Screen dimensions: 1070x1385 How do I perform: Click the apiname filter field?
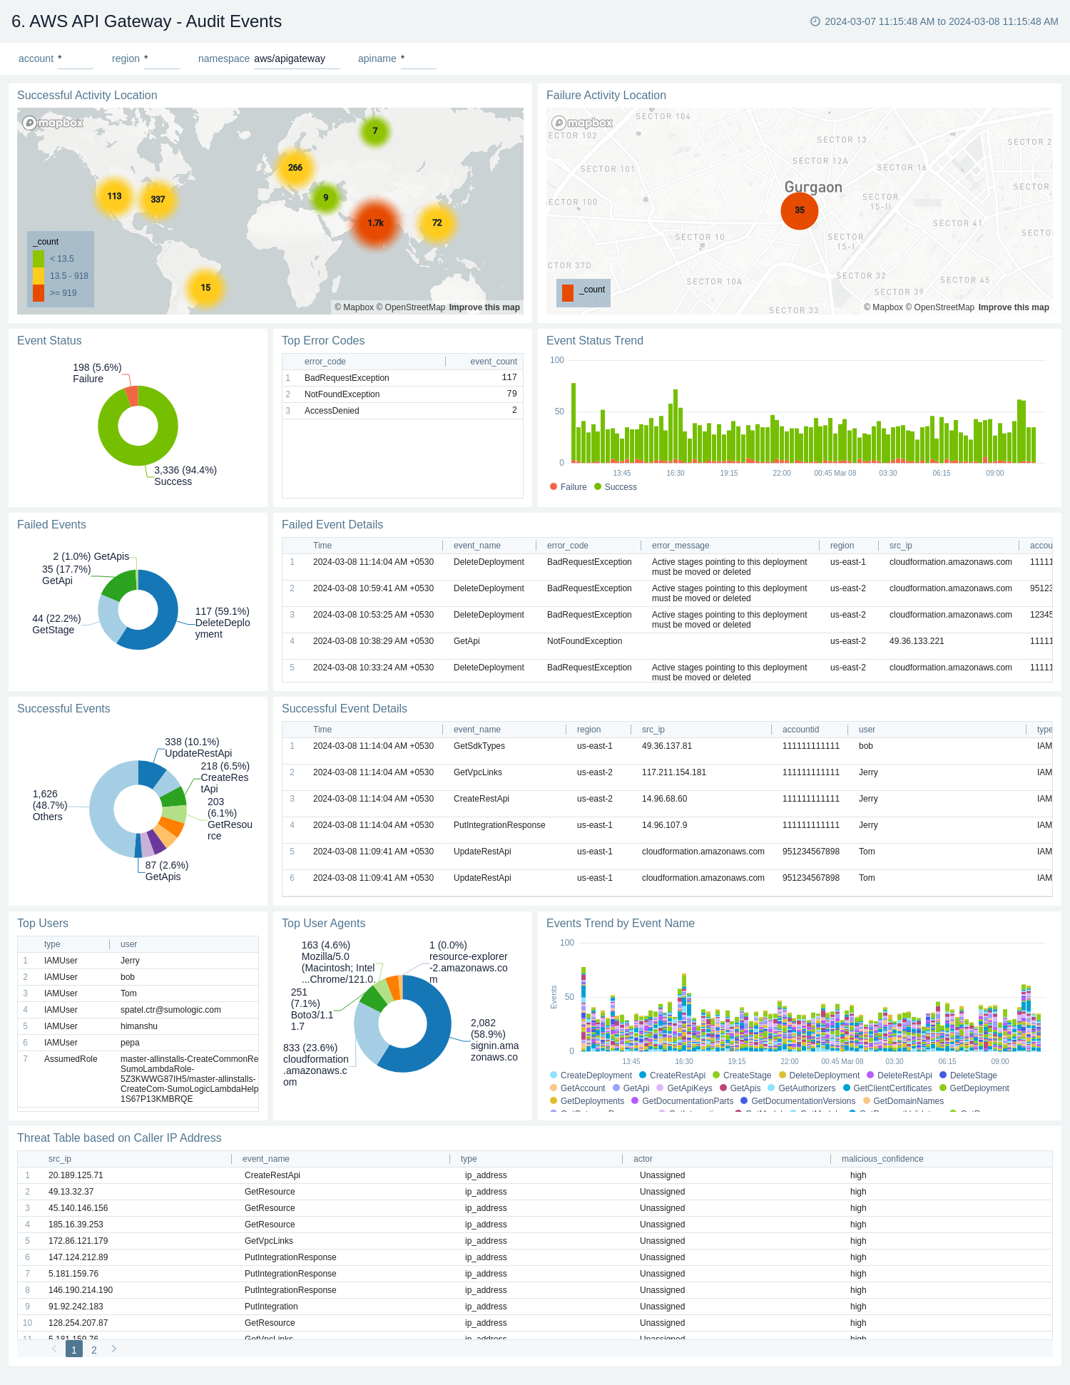pos(419,59)
